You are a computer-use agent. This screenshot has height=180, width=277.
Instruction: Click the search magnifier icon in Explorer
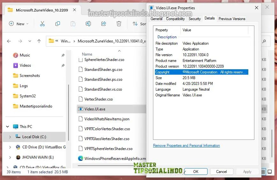coord(264,41)
